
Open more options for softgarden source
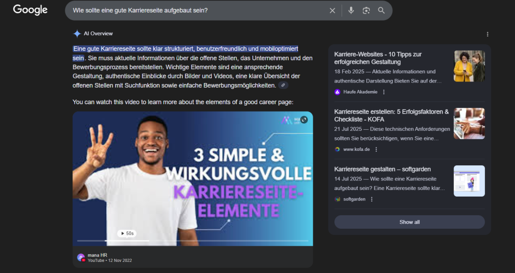pyautogui.click(x=372, y=199)
